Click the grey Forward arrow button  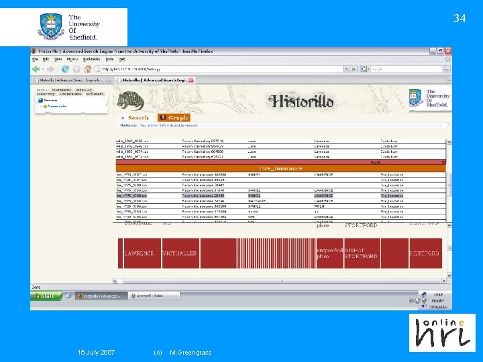tap(50, 69)
